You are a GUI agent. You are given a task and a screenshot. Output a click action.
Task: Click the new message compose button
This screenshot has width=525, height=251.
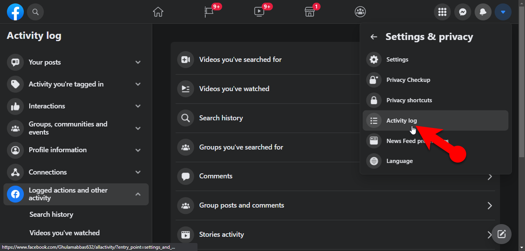coord(501,234)
